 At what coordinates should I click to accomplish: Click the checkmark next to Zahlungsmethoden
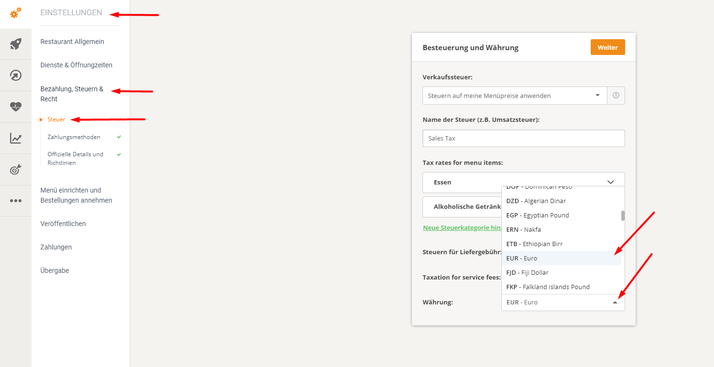(x=118, y=136)
